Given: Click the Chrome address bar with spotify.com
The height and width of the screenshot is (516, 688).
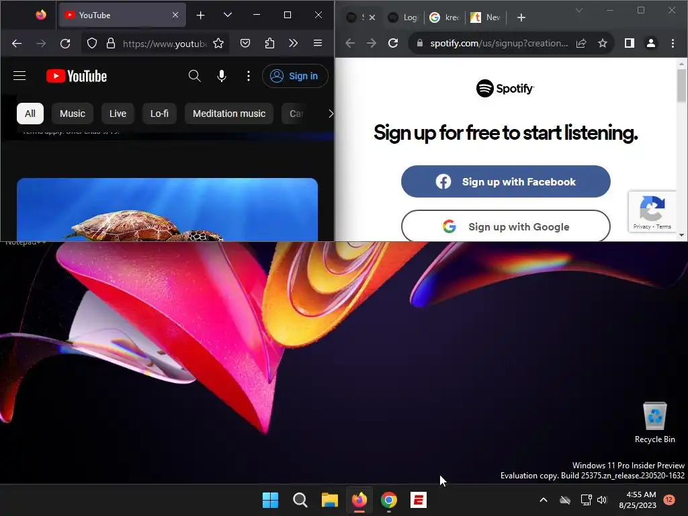Looking at the screenshot, I should pyautogui.click(x=499, y=43).
